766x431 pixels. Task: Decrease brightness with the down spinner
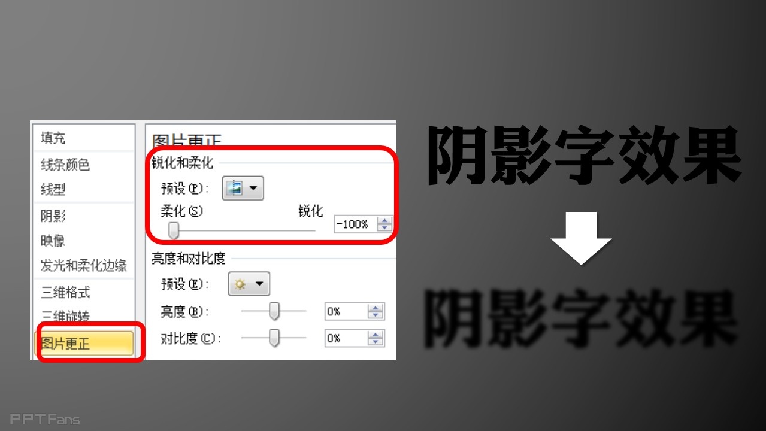pyautogui.click(x=376, y=315)
